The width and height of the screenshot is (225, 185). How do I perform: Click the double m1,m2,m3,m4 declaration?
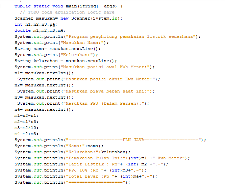(x=40, y=30)
